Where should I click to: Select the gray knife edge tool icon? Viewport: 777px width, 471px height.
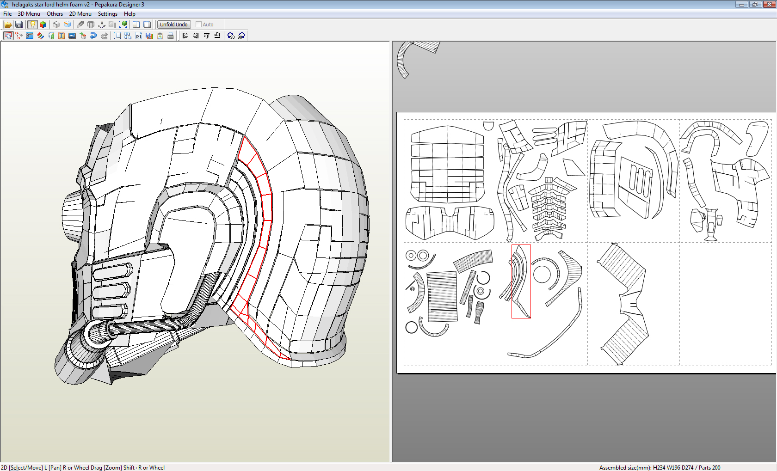click(81, 24)
